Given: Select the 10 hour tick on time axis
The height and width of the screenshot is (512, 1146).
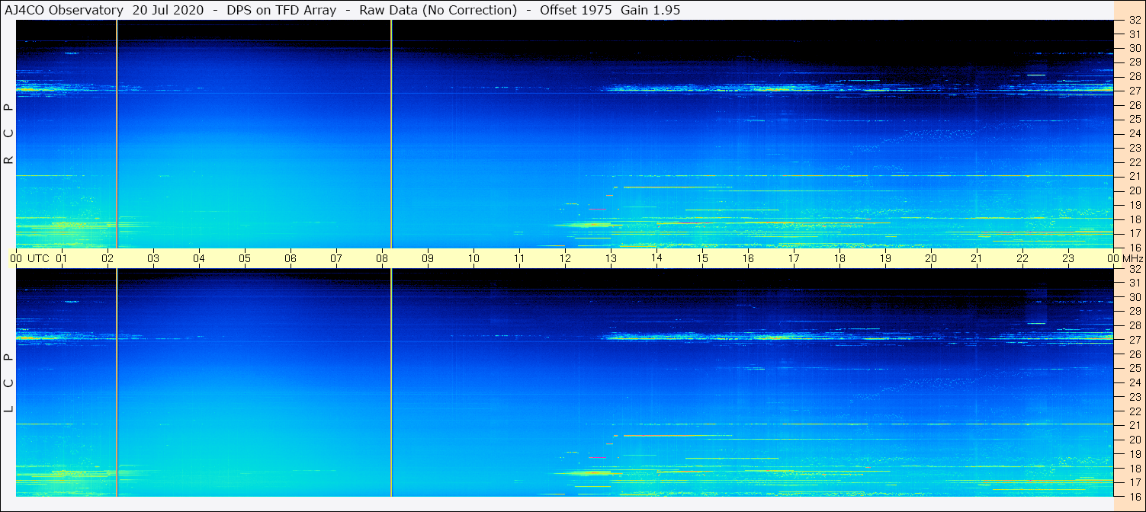Looking at the screenshot, I should click(x=473, y=259).
